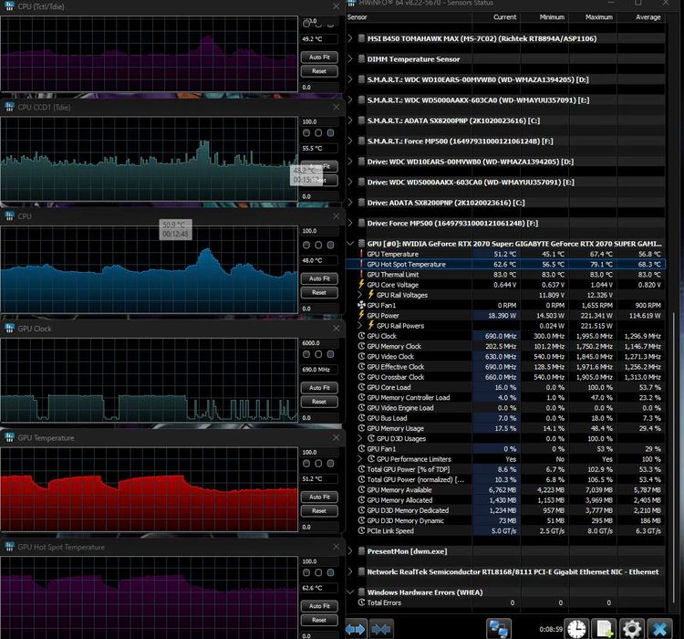The image size is (684, 639).
Task: Click the GPU Fan1 RPM fan icon
Action: [361, 305]
